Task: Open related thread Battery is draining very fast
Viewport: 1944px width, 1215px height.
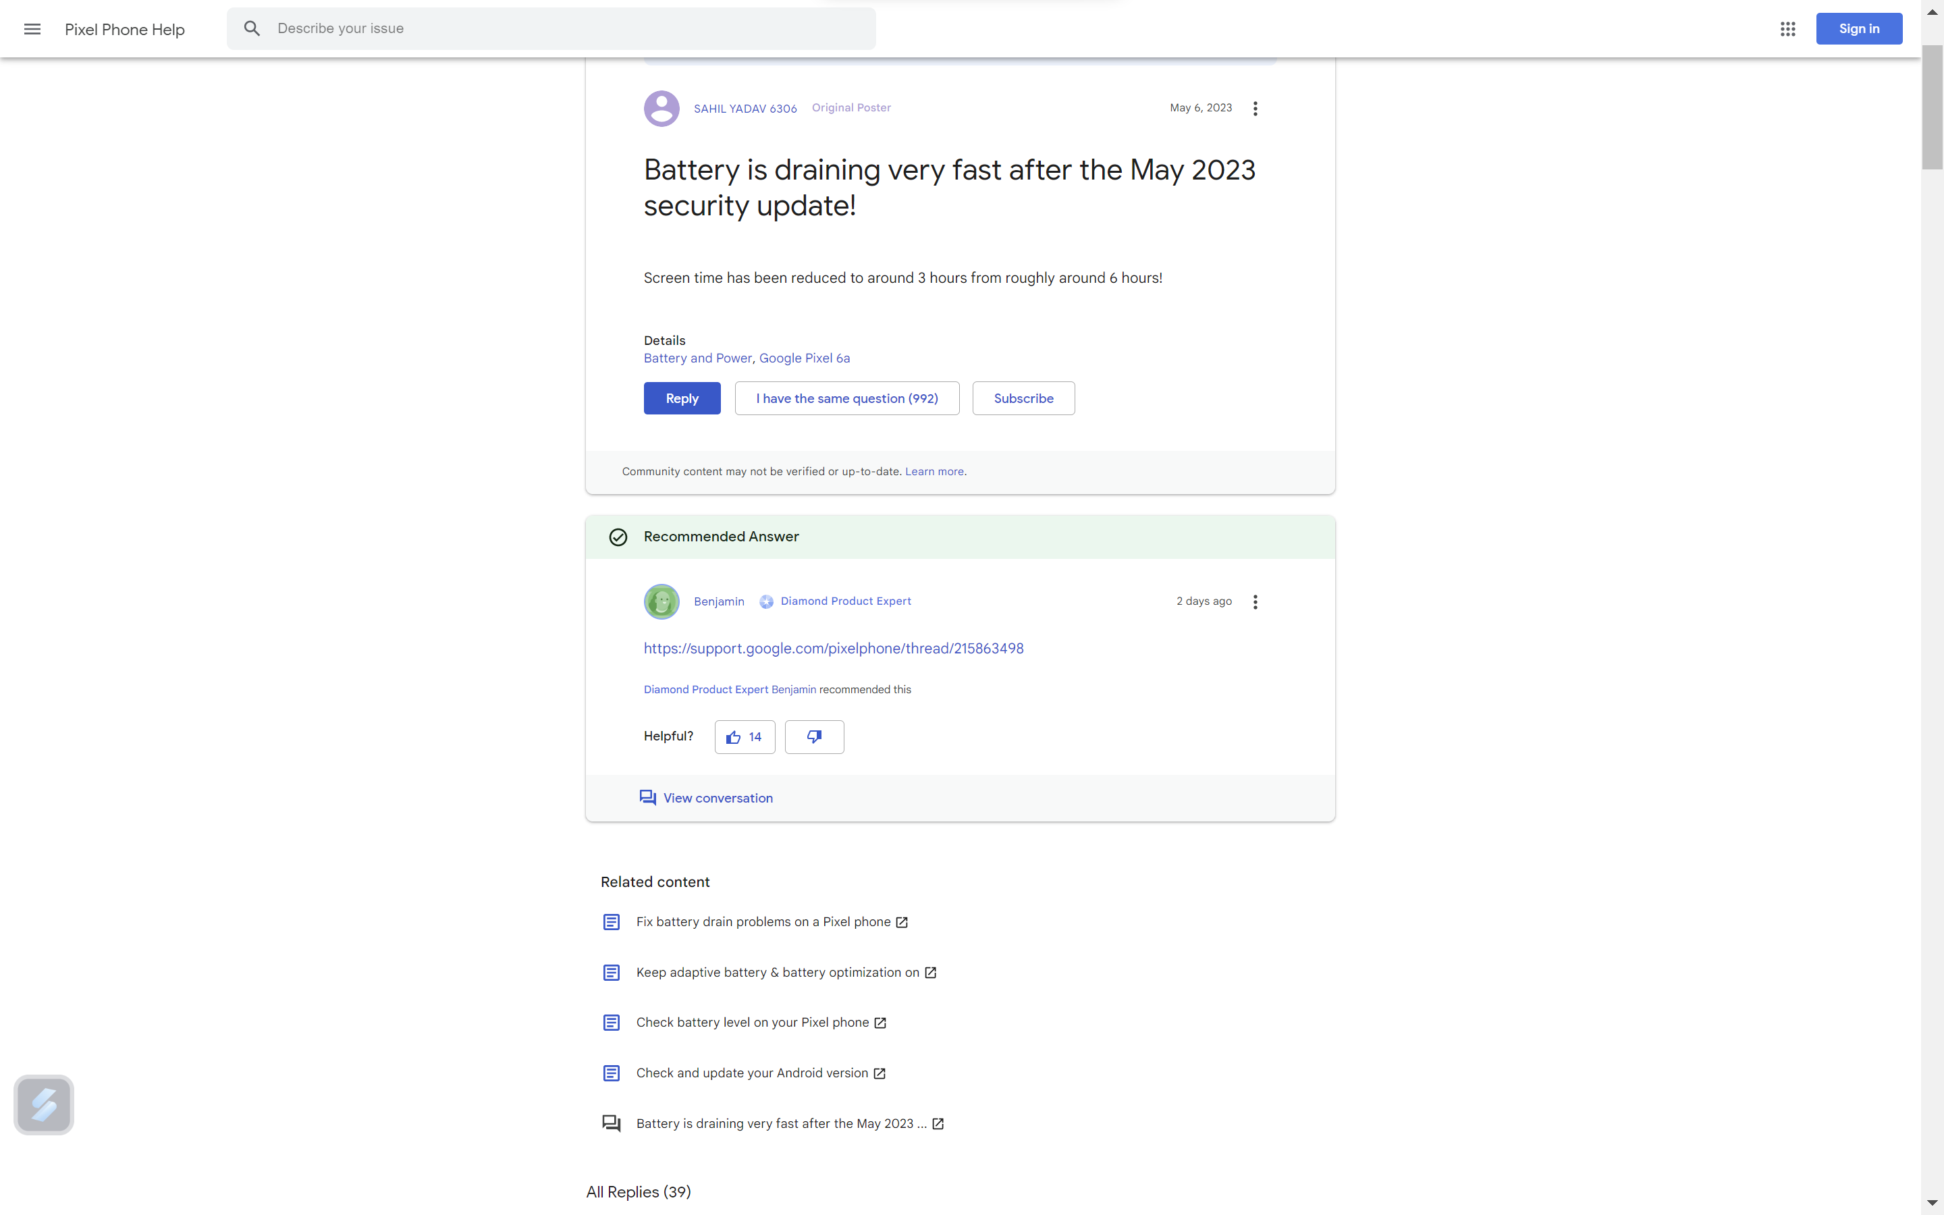Action: 782,1123
